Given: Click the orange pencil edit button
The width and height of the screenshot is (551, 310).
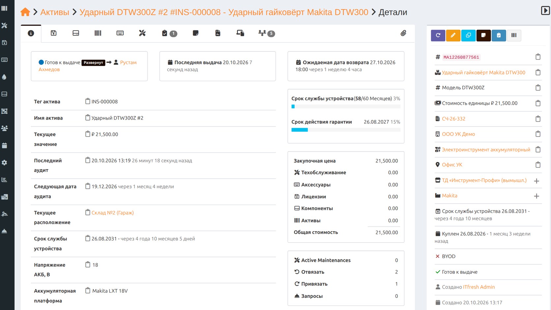Looking at the screenshot, I should point(453,35).
